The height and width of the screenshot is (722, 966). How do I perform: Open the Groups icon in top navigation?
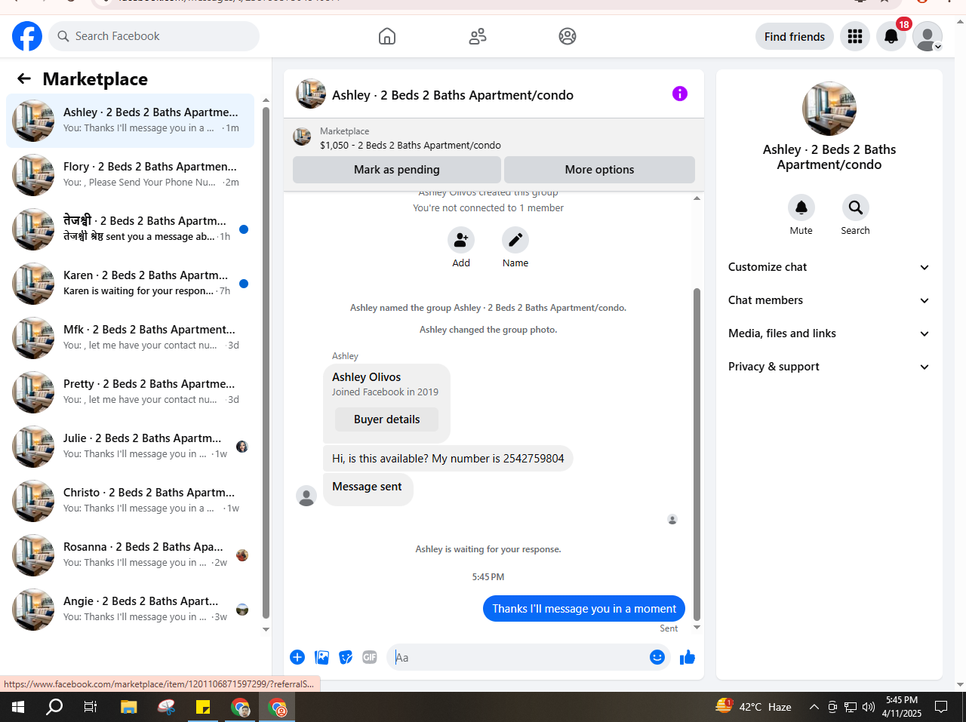point(568,36)
